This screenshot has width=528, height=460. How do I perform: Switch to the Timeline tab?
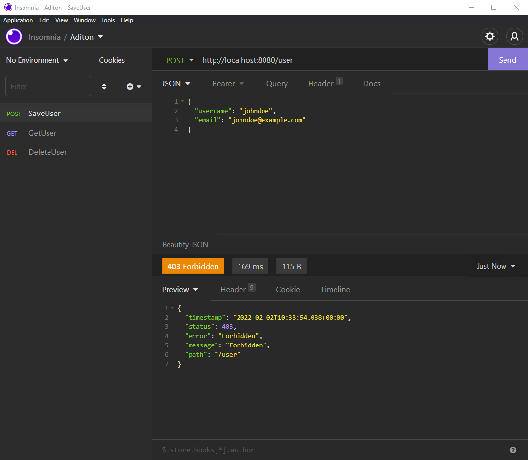[x=336, y=289]
